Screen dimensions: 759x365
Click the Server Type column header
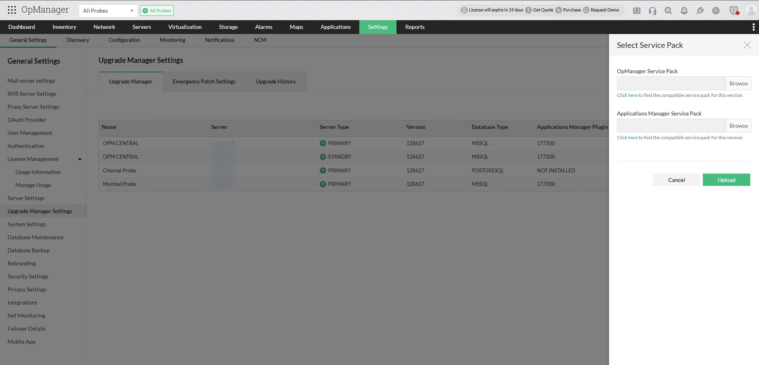click(x=334, y=127)
